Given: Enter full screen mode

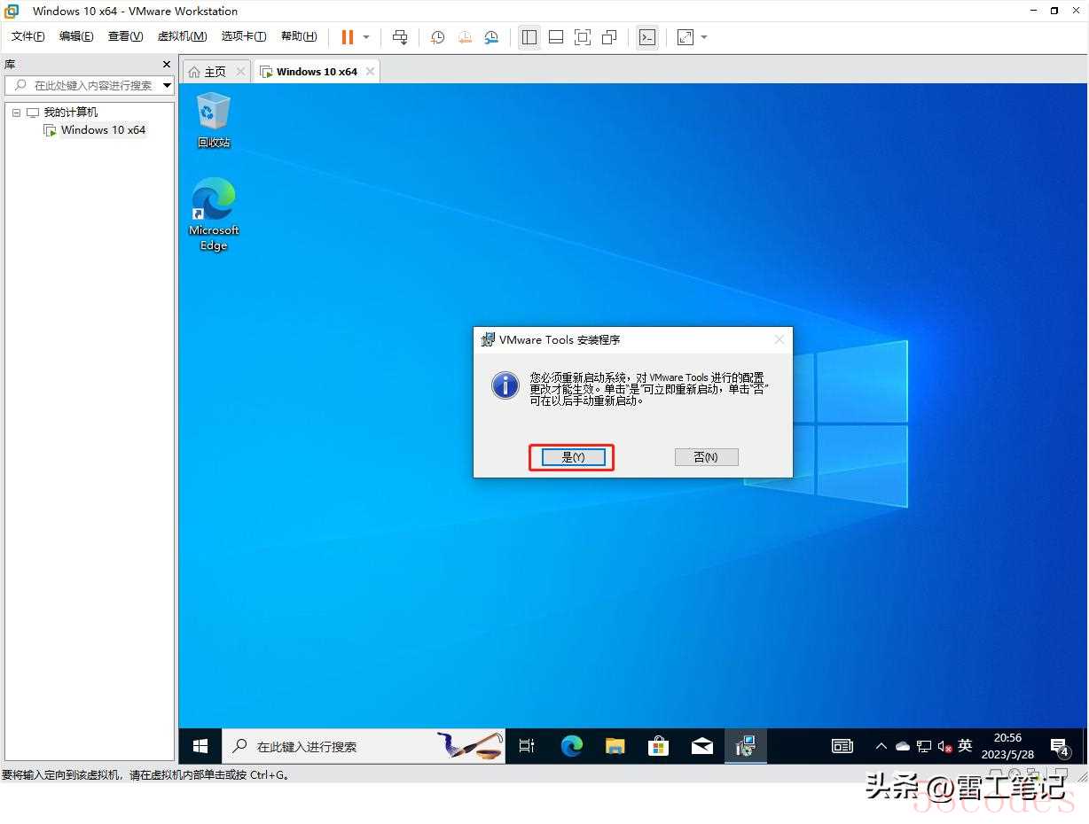Looking at the screenshot, I should point(583,37).
